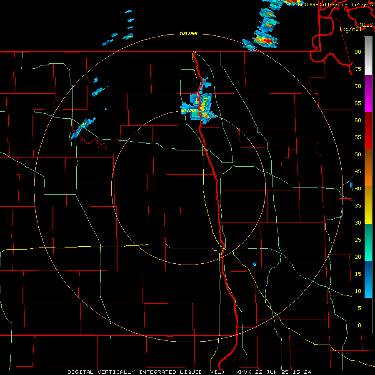Click the 10 value on the color scale
The image size is (375, 375).
[358, 291]
